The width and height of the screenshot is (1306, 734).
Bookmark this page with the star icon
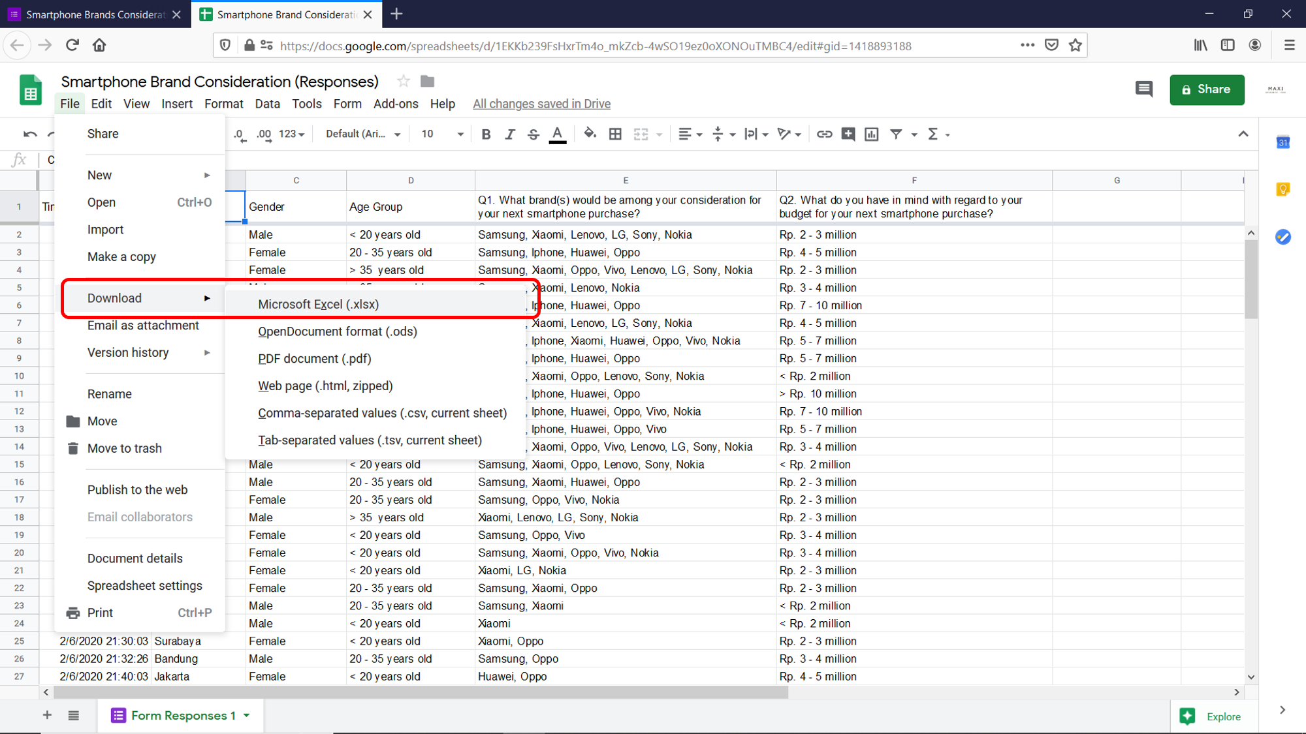pos(1075,45)
